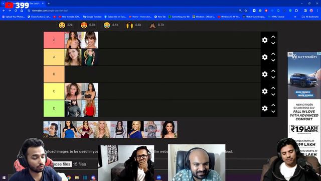View site information icon beside the URL
The width and height of the screenshot is (321, 181).
pyautogui.click(x=29, y=11)
